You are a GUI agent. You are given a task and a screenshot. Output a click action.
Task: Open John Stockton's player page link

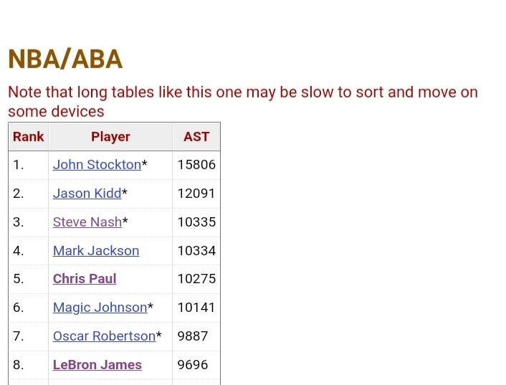97,164
